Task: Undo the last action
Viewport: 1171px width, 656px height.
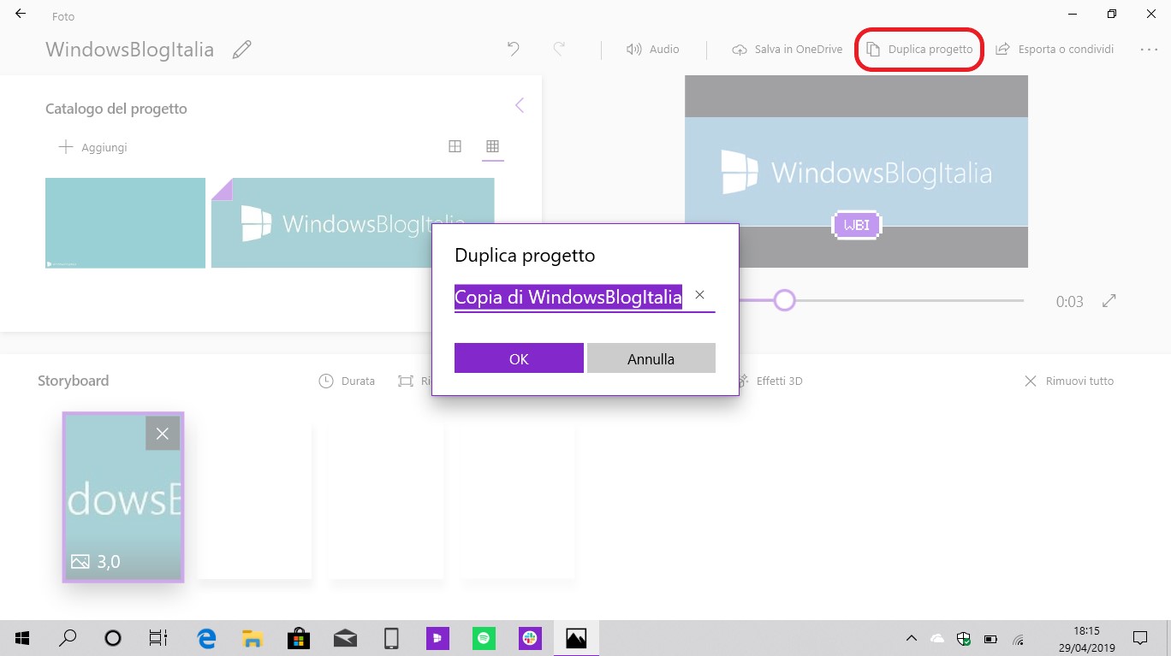Action: (514, 49)
